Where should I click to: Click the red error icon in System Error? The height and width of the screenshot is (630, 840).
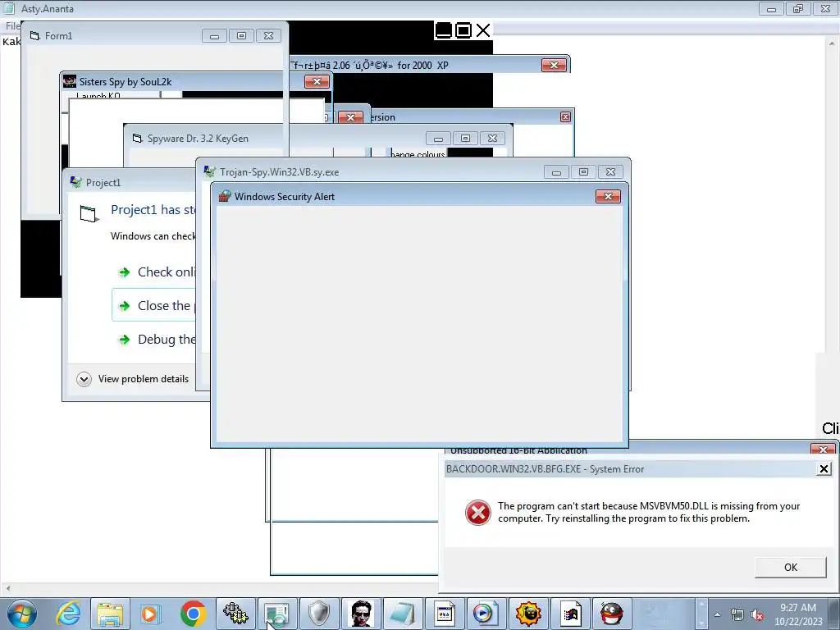pos(478,513)
